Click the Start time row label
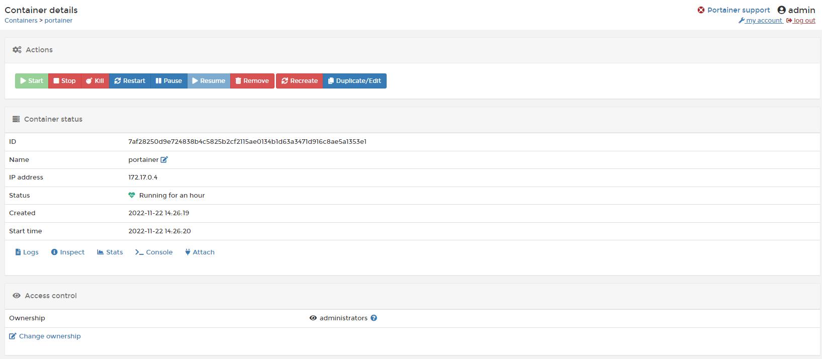The height and width of the screenshot is (359, 822). point(26,231)
